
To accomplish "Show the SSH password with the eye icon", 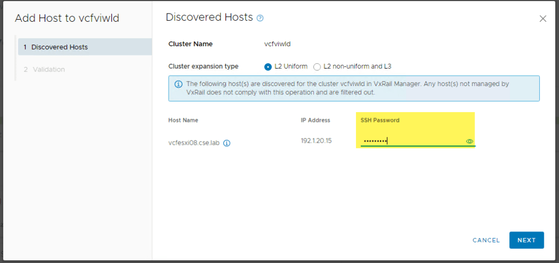I will point(469,142).
